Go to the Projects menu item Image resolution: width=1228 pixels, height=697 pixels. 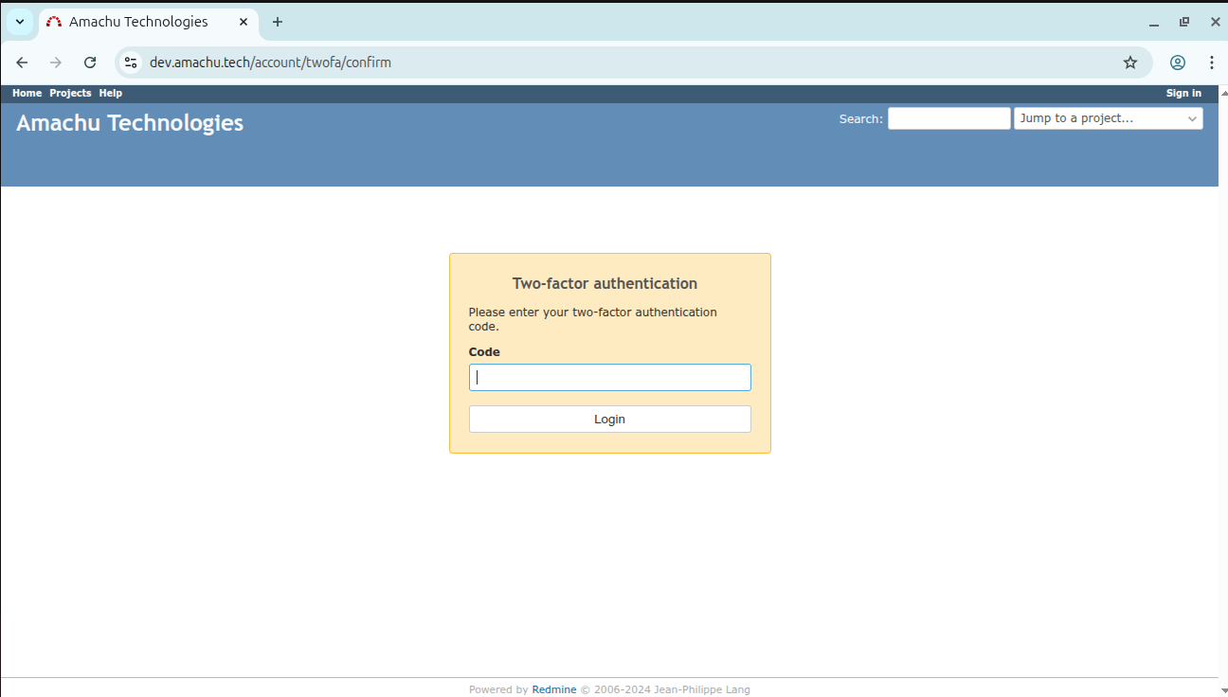[70, 93]
